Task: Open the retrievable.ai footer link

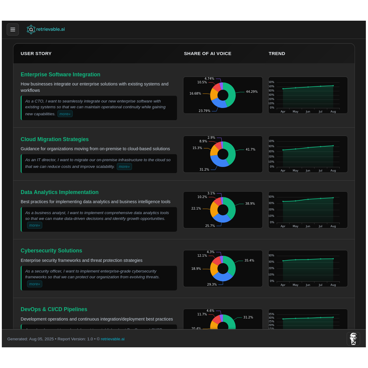Action: pyautogui.click(x=113, y=339)
